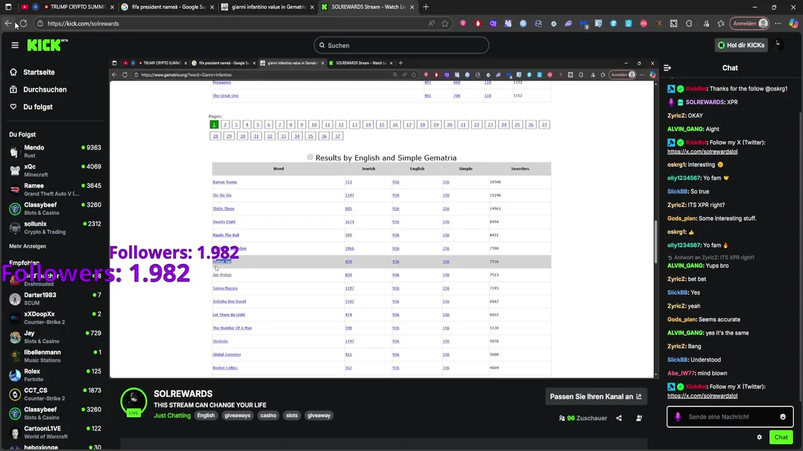Click the casino stream tag
The width and height of the screenshot is (803, 451).
(x=269, y=415)
